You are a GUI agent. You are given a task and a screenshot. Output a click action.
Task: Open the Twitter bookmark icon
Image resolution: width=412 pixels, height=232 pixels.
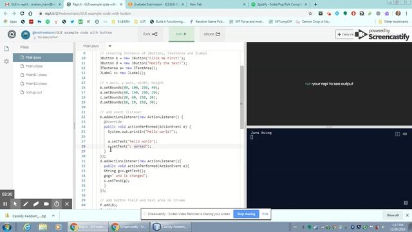(x=72, y=22)
